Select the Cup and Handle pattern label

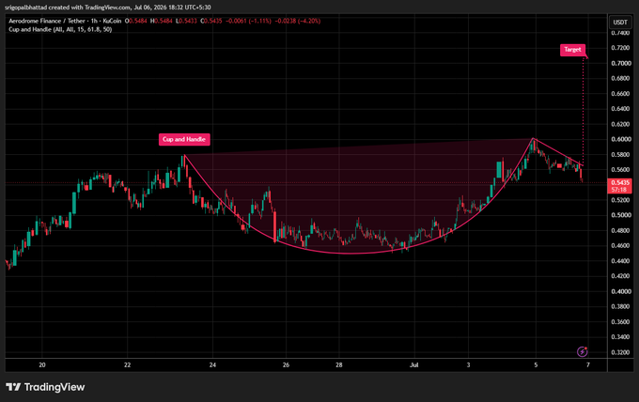tap(184, 139)
